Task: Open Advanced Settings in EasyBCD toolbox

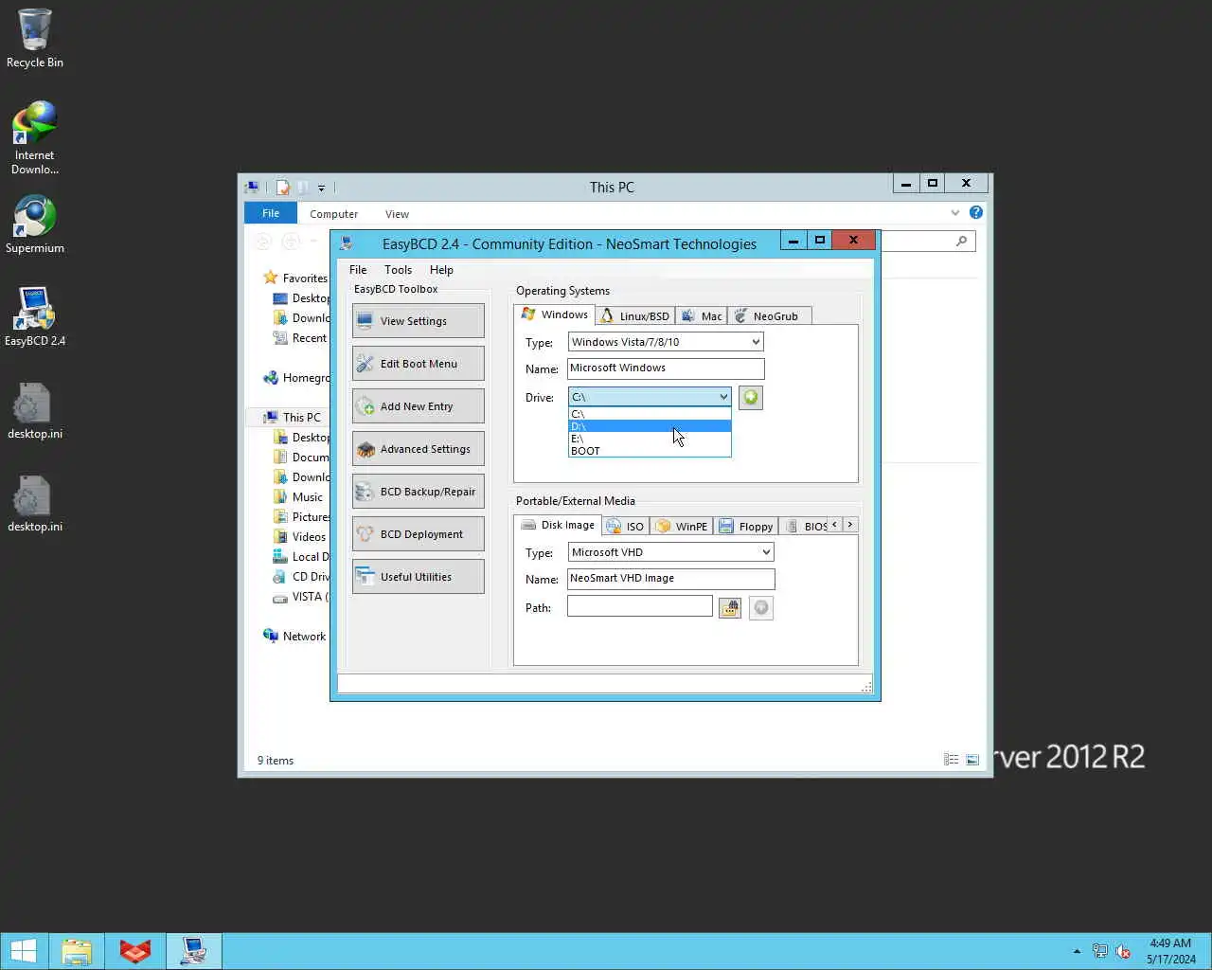Action: click(x=418, y=449)
